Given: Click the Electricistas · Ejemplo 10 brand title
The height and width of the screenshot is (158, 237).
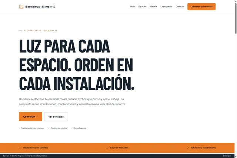Looking at the screenshot, I should click(x=40, y=7).
